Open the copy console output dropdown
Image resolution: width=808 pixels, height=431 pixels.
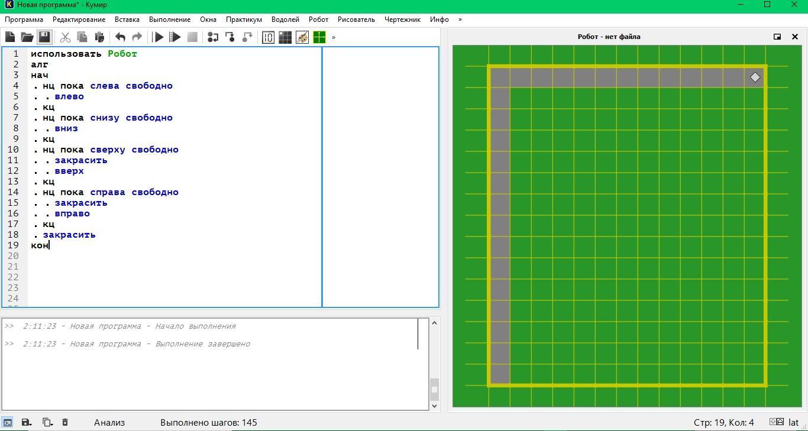pos(47,422)
